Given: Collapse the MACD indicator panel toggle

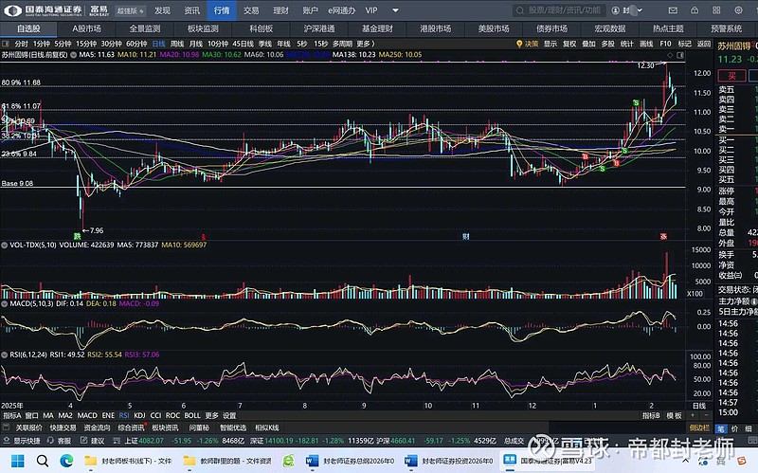Looking at the screenshot, I should [x=5, y=303].
